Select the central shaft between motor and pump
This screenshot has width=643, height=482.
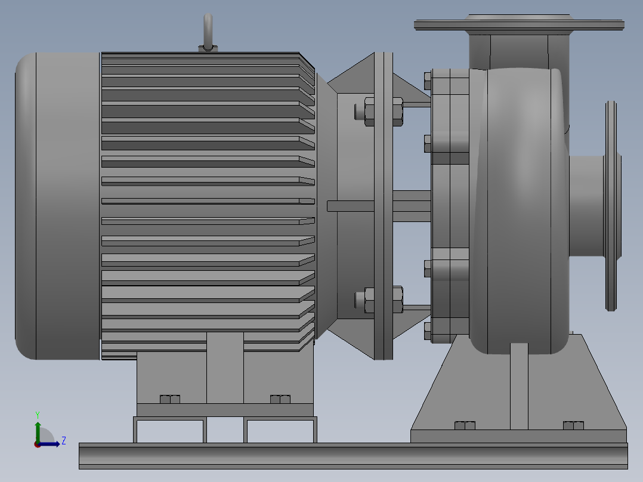click(412, 206)
